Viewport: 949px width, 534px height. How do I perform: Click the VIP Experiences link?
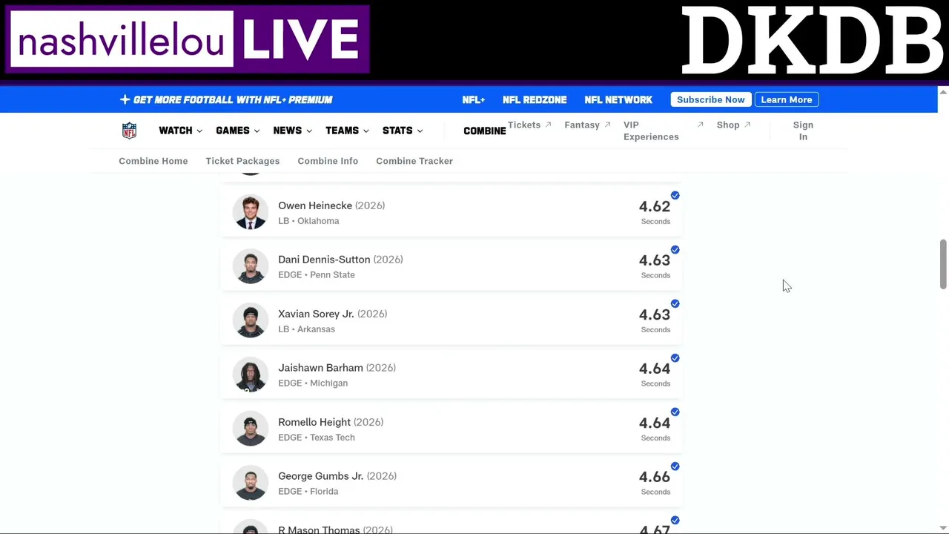coord(651,131)
